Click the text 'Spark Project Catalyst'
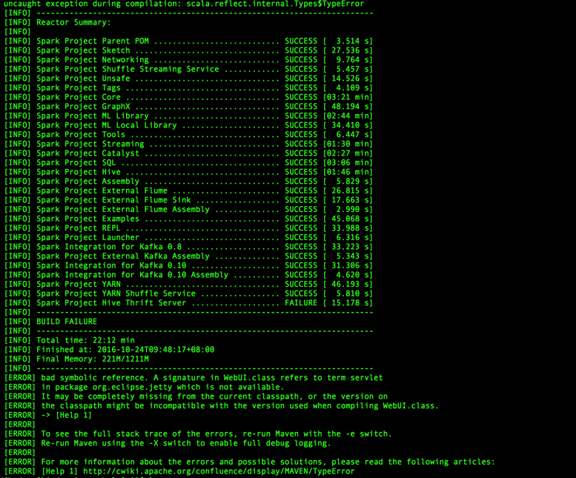576x478 pixels. (x=87, y=153)
